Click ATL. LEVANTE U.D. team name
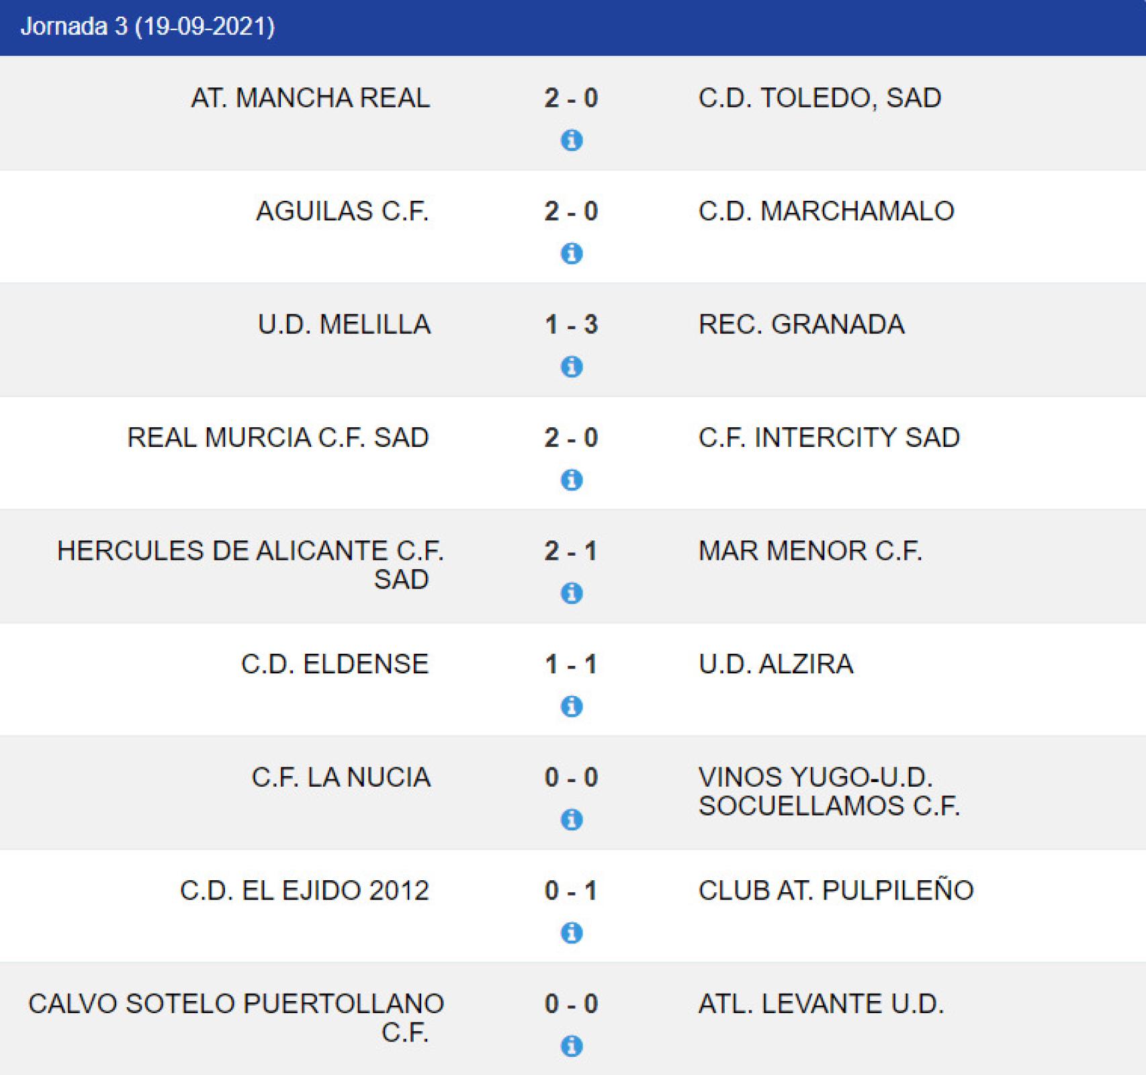 [821, 1004]
